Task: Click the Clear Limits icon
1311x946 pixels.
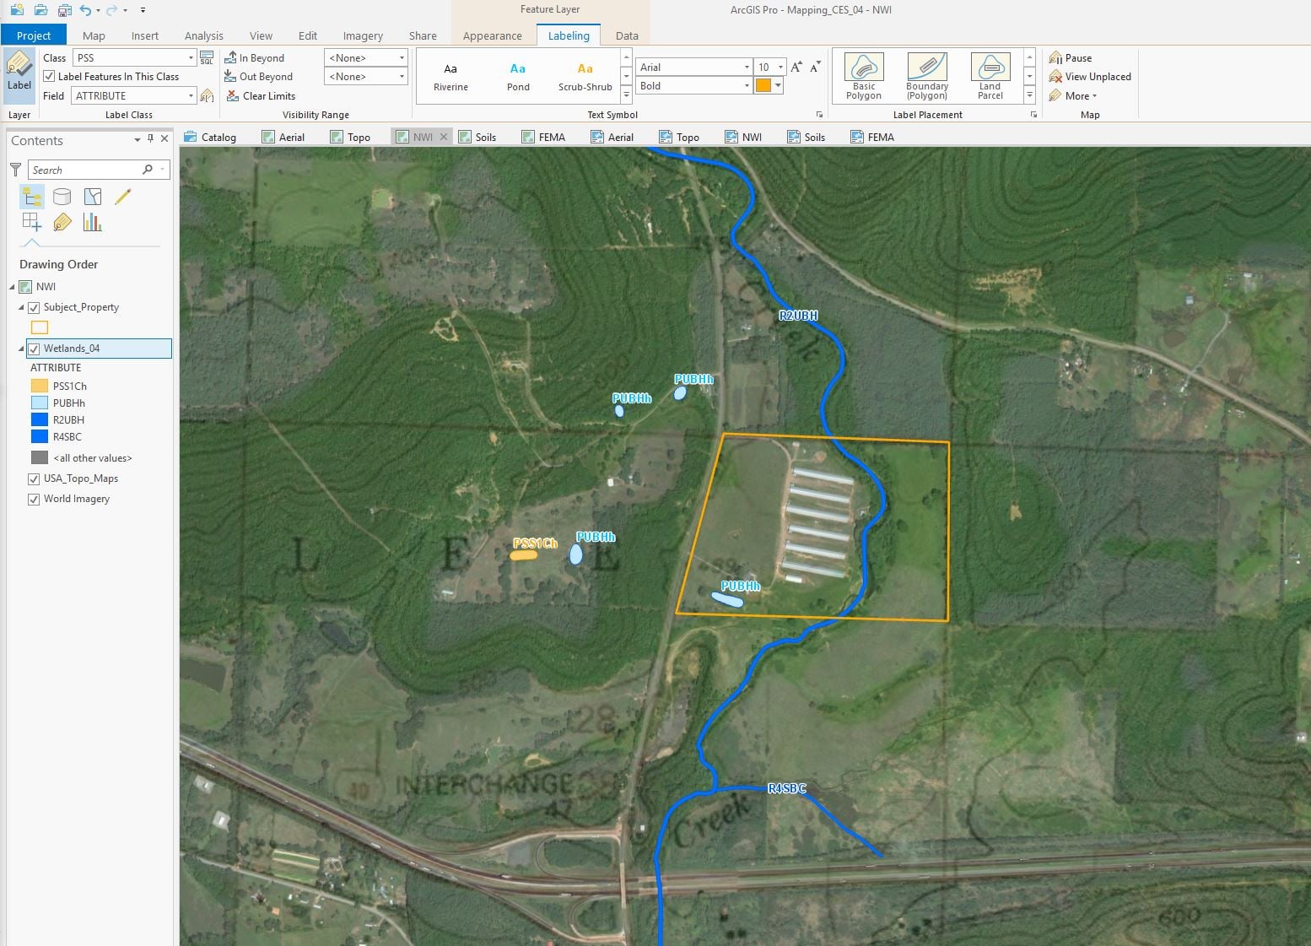Action: 233,96
